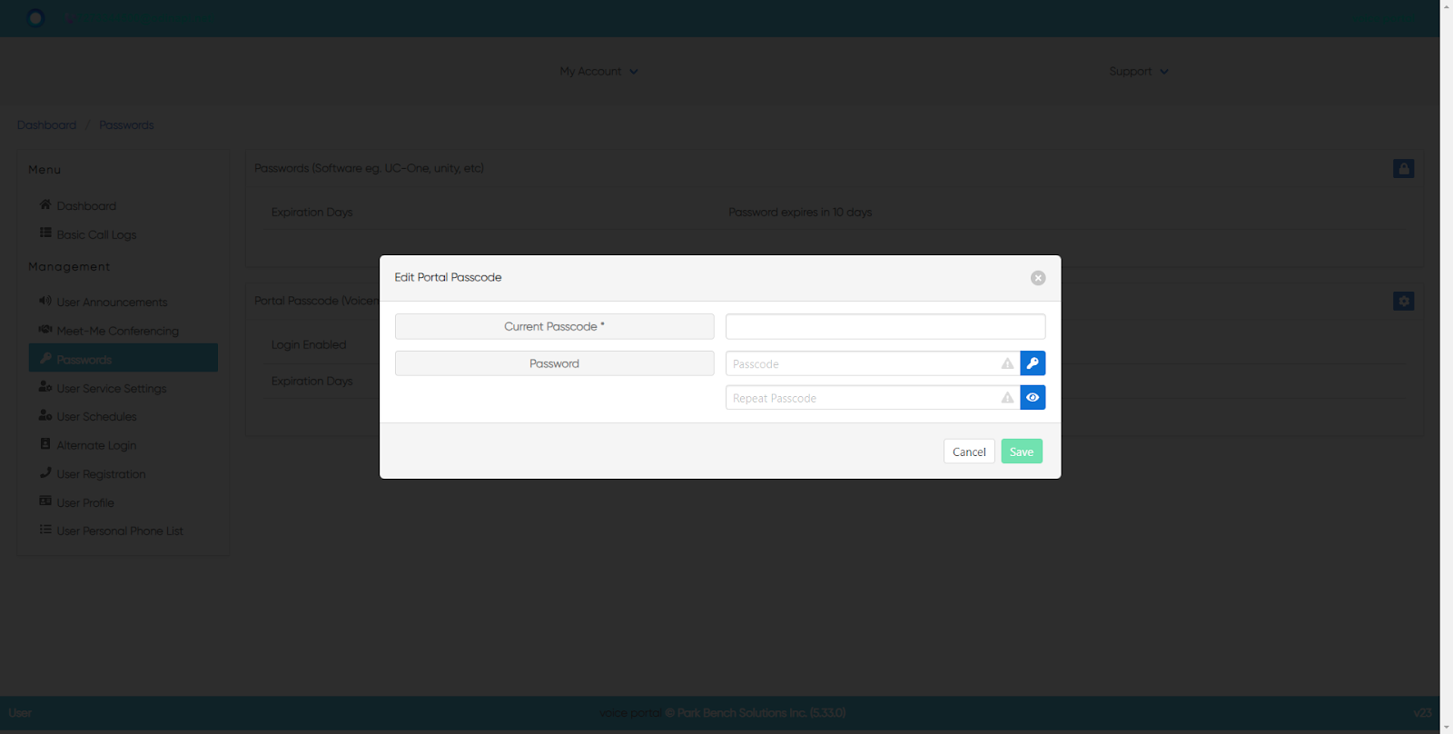Click the scrollbar down arrow
Screen dimensions: 1453x734
point(1447,728)
